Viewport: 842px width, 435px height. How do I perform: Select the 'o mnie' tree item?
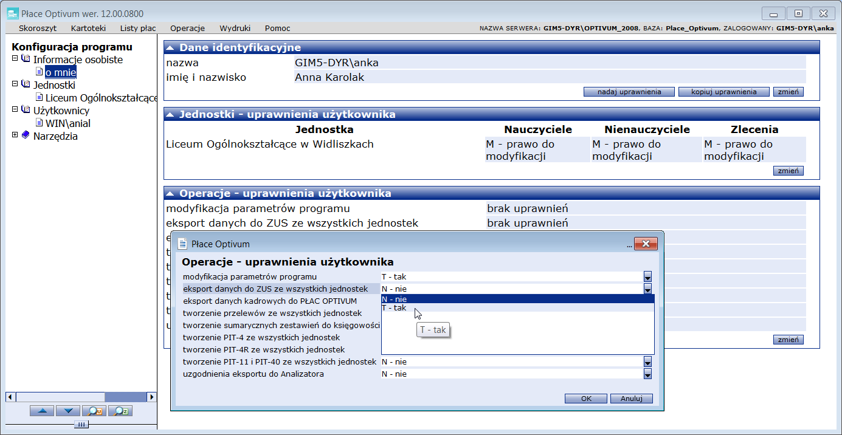[x=61, y=72]
